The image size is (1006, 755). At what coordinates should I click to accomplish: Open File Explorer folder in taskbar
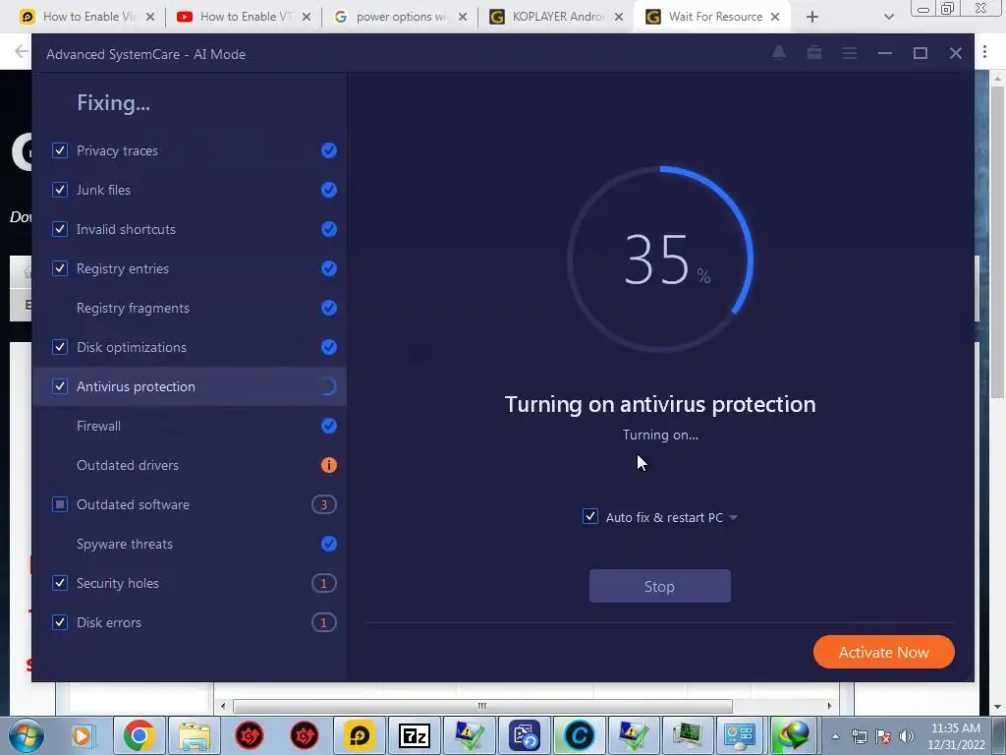[x=195, y=735]
